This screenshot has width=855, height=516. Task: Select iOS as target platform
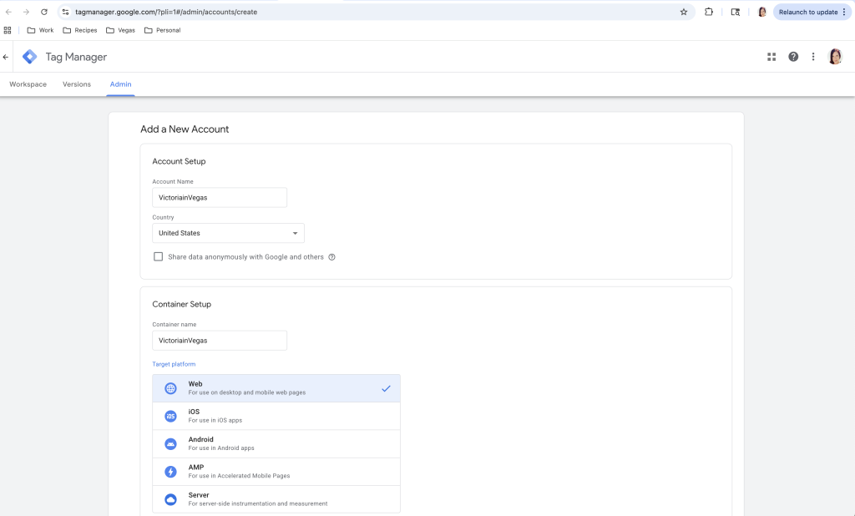click(x=276, y=416)
